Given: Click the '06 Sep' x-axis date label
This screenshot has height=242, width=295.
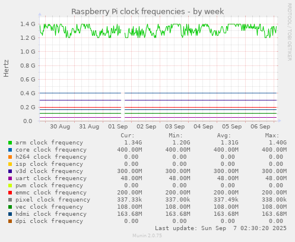Looking at the screenshot, I should [261, 127].
